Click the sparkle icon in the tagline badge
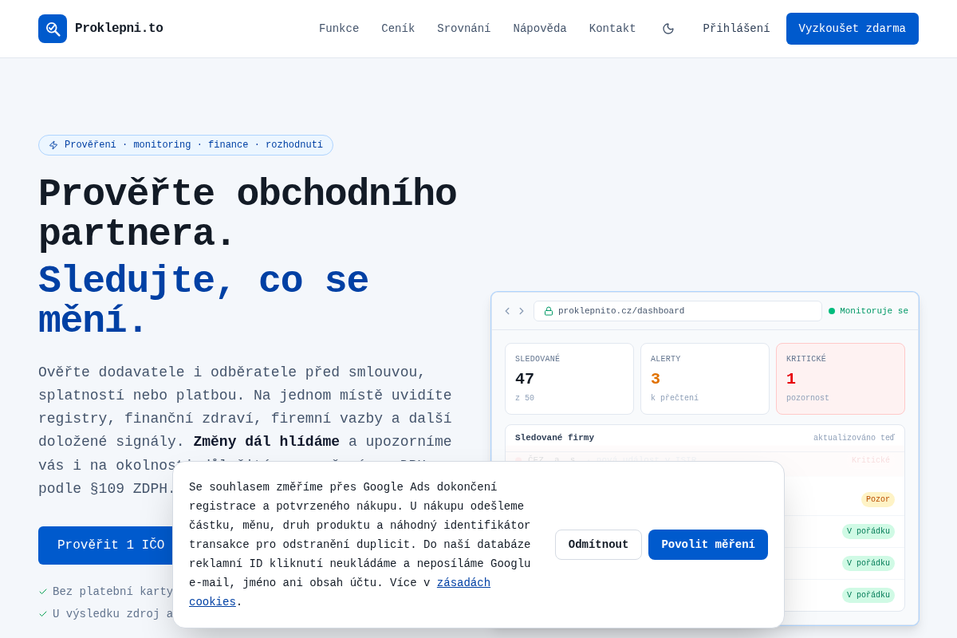The height and width of the screenshot is (638, 957). point(53,145)
